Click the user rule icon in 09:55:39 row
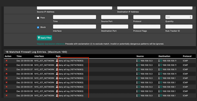Image resolution: width=197 pixels, height=101 pixels. (57, 61)
